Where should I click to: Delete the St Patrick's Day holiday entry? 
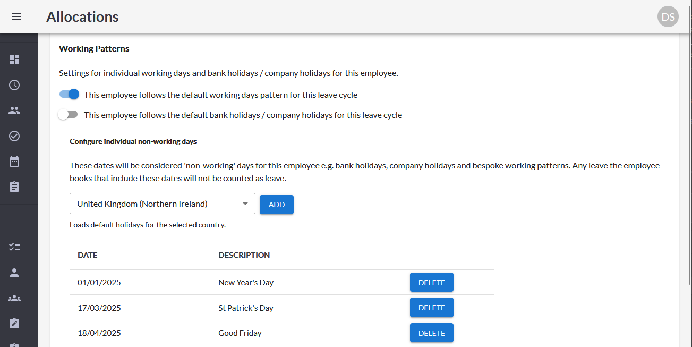coord(431,307)
